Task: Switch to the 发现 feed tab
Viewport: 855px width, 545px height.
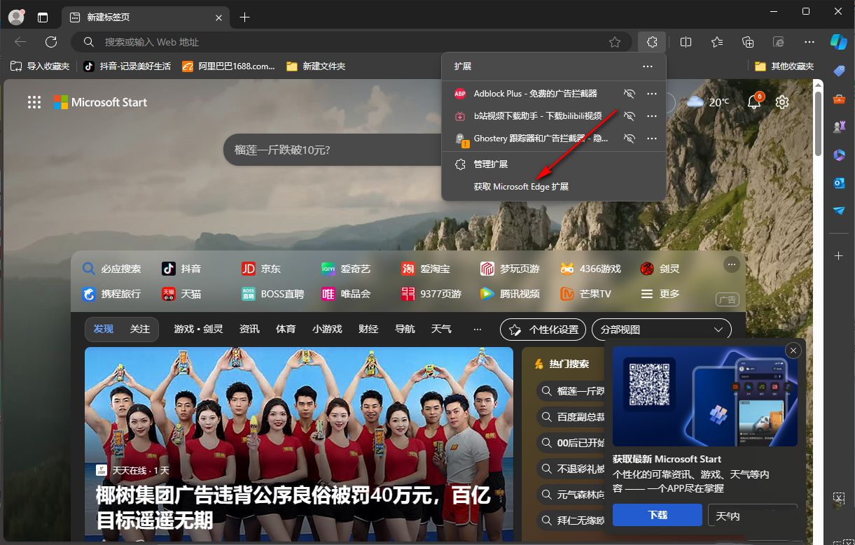Action: click(104, 329)
